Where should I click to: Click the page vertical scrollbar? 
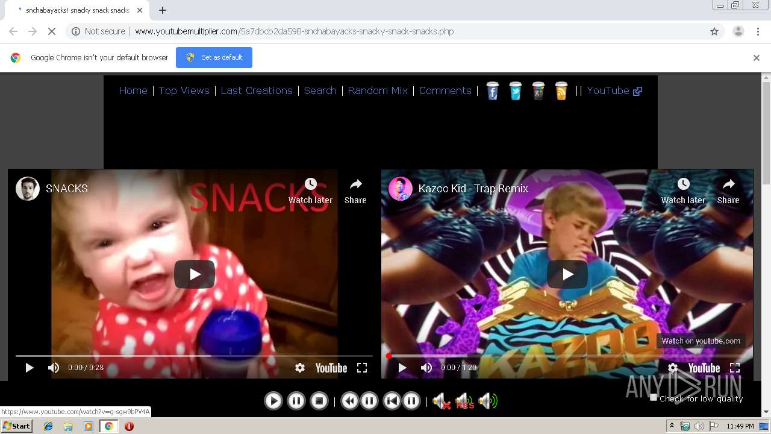click(766, 133)
